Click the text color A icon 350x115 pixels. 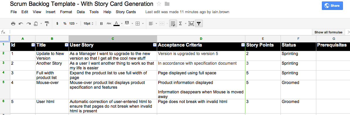click(116, 23)
